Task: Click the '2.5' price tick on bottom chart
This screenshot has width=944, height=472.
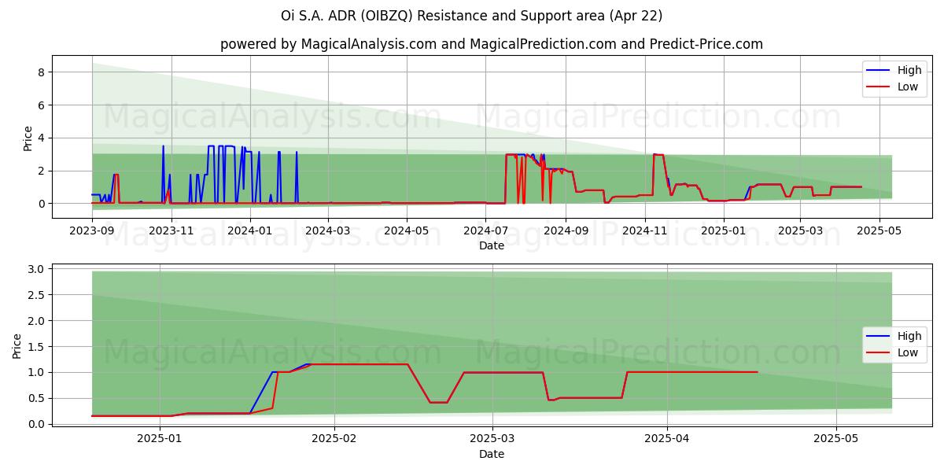Action: (37, 295)
